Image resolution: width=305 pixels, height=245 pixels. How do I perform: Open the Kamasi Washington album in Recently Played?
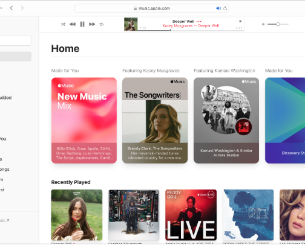[134, 215]
